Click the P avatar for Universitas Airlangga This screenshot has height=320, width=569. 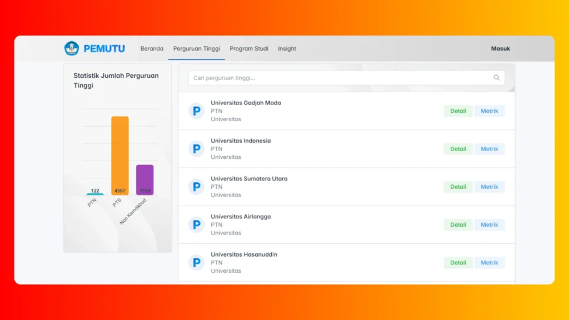(196, 224)
